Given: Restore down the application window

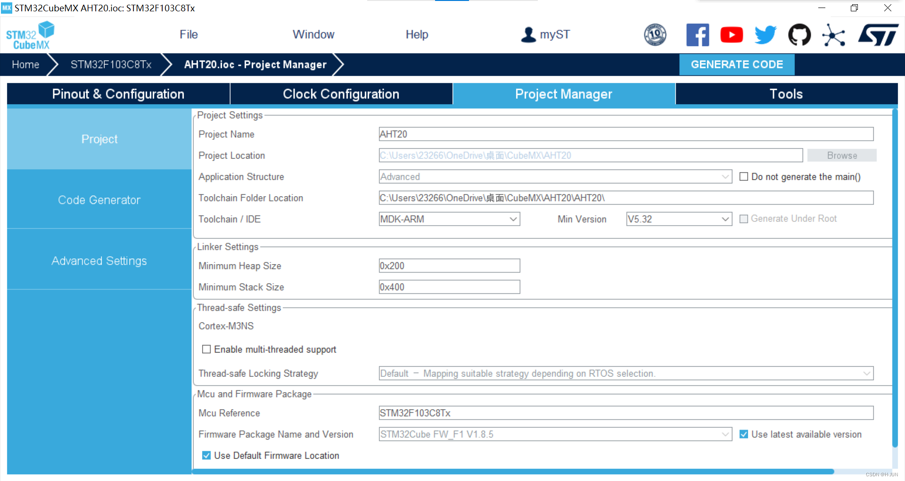Looking at the screenshot, I should pyautogui.click(x=854, y=8).
